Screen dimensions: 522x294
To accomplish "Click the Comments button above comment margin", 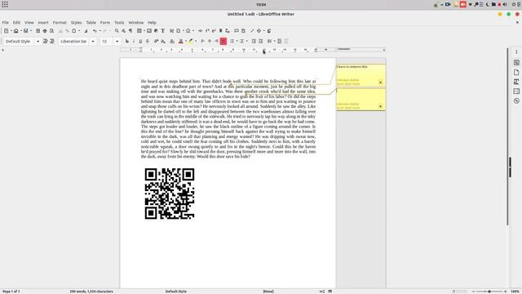I will tap(361, 49).
